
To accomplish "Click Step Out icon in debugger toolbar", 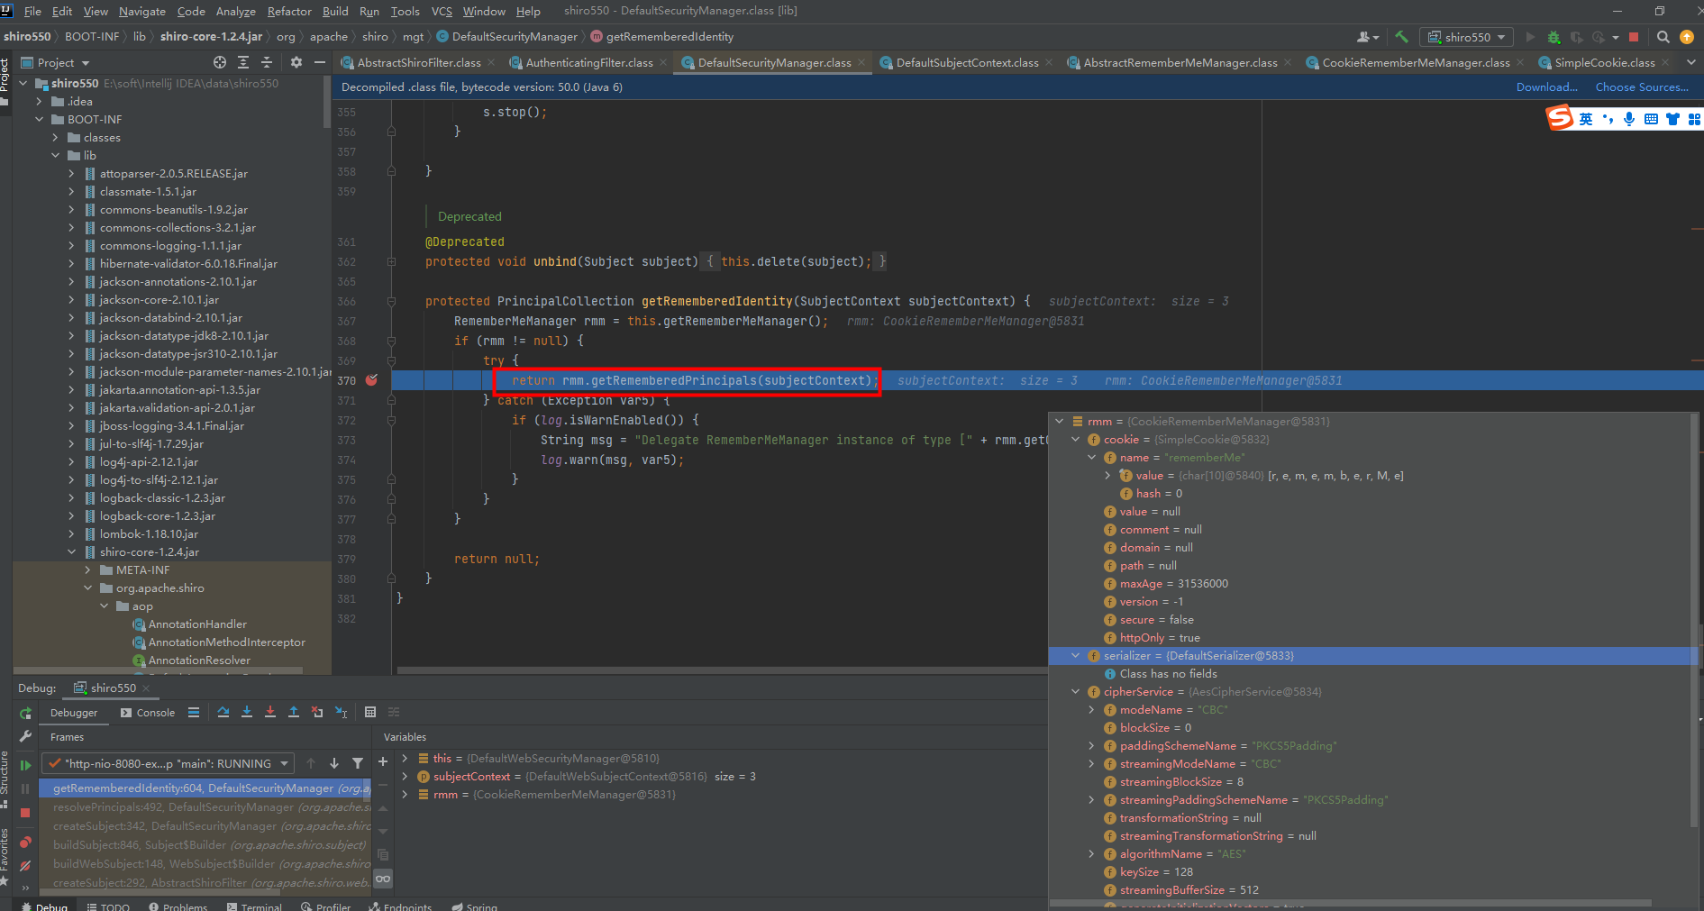I will 294,712.
